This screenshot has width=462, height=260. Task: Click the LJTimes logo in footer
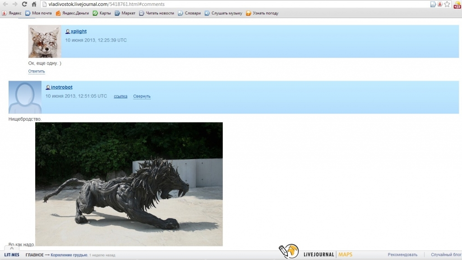click(x=12, y=255)
